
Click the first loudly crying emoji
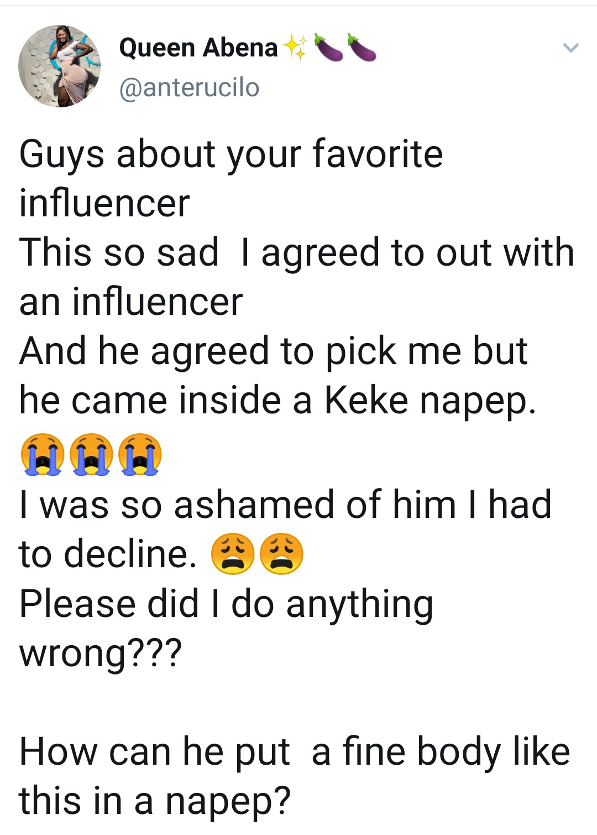click(42, 454)
